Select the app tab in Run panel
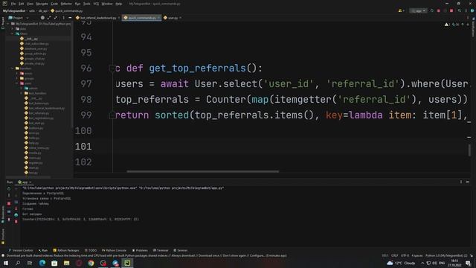This screenshot has height=268, width=476. tap(25, 182)
